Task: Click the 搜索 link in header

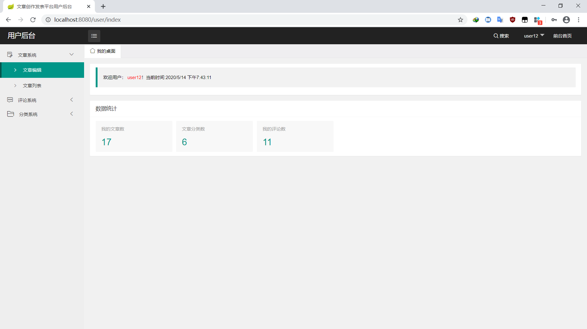Action: click(501, 36)
